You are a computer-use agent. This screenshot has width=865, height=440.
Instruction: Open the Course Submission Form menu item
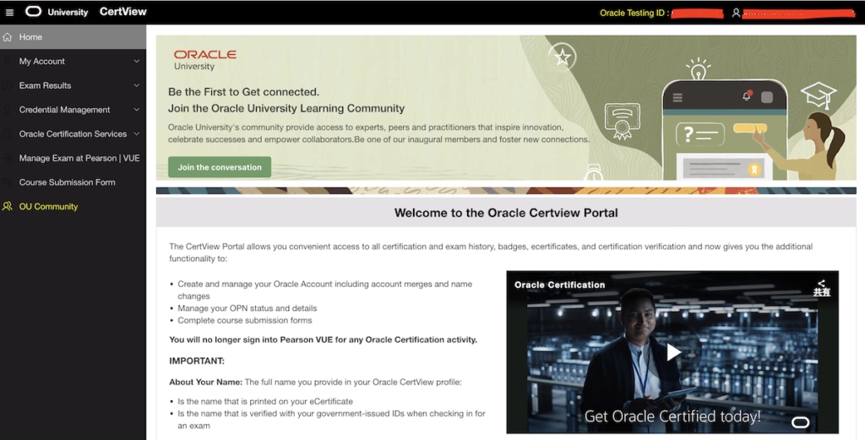67,182
